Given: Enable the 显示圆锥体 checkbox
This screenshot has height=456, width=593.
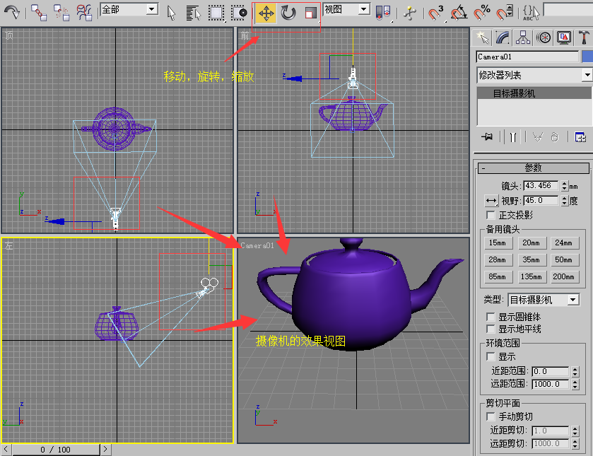Looking at the screenshot, I should (491, 317).
